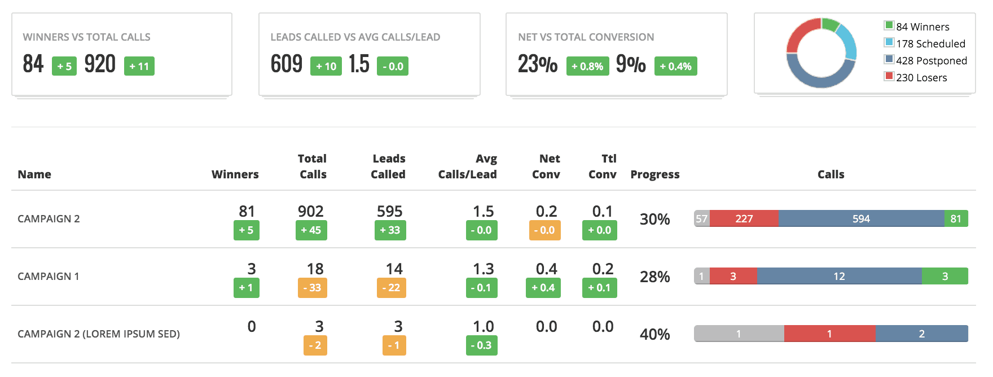Click the Postponed legend color box

point(889,59)
